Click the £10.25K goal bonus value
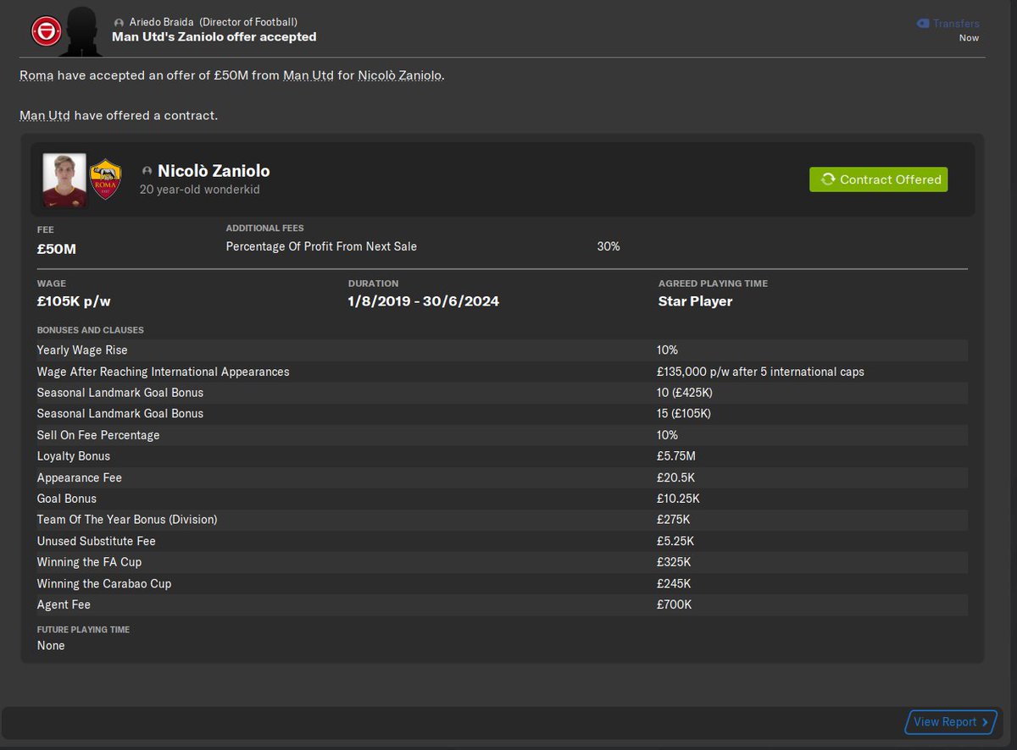This screenshot has width=1017, height=750. (x=678, y=499)
